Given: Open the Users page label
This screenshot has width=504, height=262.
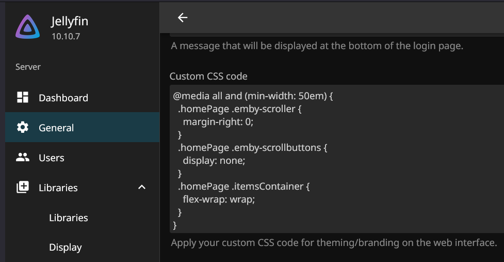Looking at the screenshot, I should pyautogui.click(x=52, y=158).
